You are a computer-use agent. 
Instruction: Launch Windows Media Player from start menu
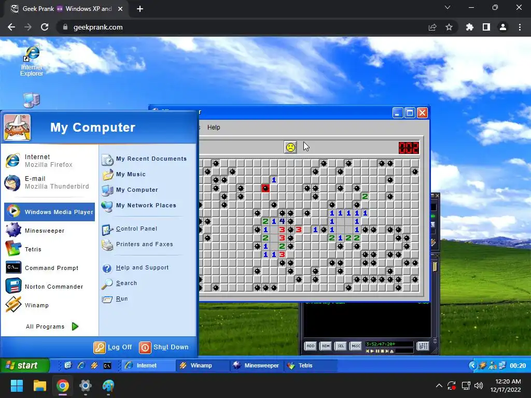tap(49, 212)
